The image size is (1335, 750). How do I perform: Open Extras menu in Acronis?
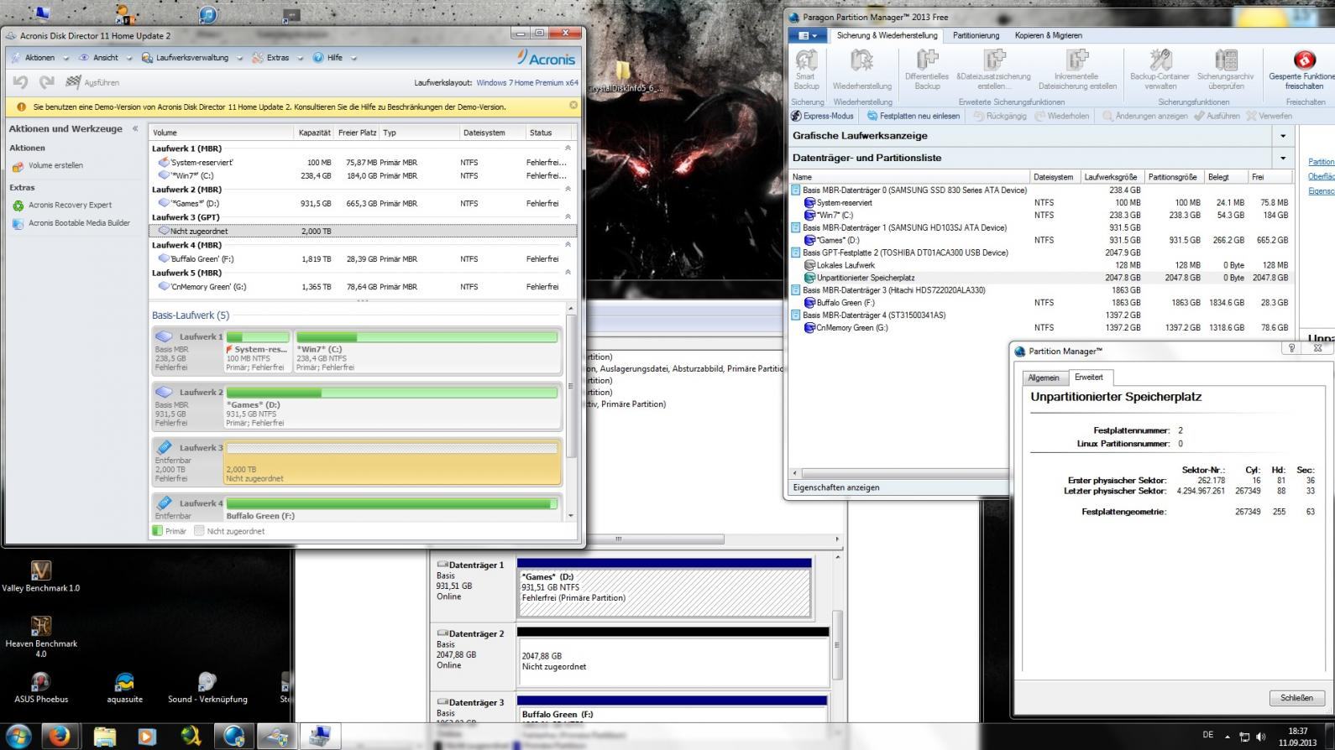[277, 58]
